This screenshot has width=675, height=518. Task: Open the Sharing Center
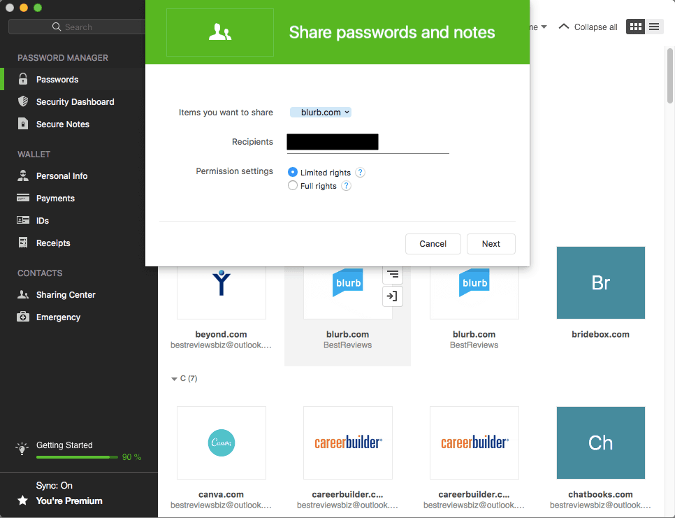(67, 294)
